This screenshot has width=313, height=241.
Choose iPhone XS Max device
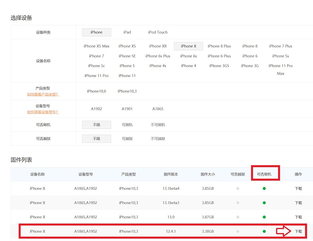[x=97, y=46]
